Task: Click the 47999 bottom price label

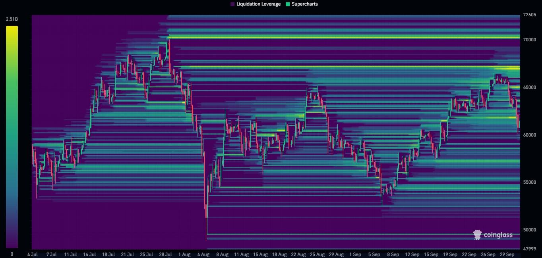Action: pyautogui.click(x=529, y=248)
